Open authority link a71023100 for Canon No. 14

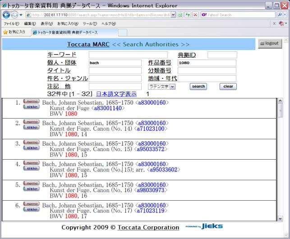[151, 129]
